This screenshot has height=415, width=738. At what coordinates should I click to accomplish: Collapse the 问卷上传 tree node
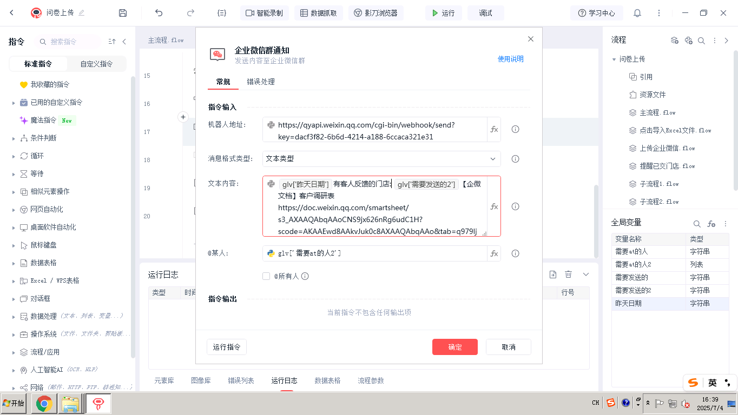coord(614,59)
